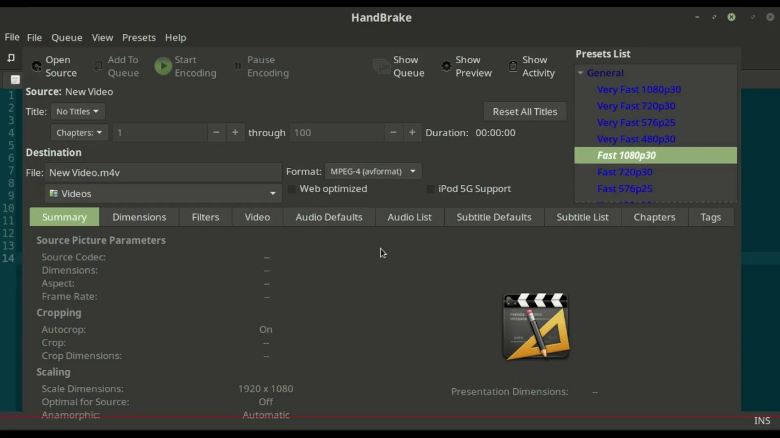The image size is (780, 438).
Task: Click the end chapter field showing 100
Action: point(337,133)
